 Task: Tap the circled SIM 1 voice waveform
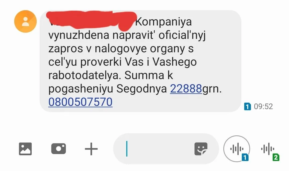tap(237, 149)
